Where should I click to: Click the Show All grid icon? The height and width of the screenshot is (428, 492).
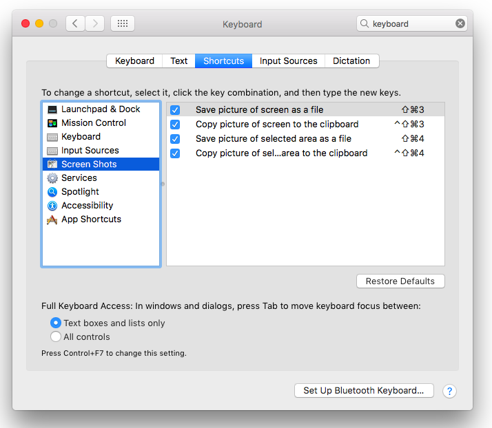123,23
